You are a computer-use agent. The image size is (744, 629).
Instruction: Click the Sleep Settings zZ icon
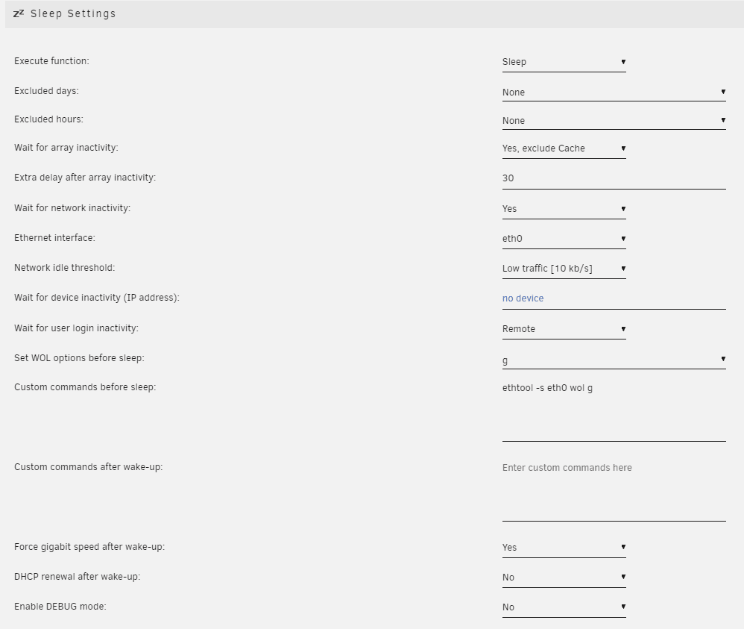click(x=19, y=13)
